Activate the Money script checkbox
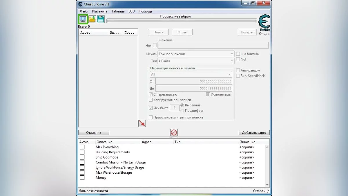Viewport: 348px width, 196px height. click(x=82, y=178)
